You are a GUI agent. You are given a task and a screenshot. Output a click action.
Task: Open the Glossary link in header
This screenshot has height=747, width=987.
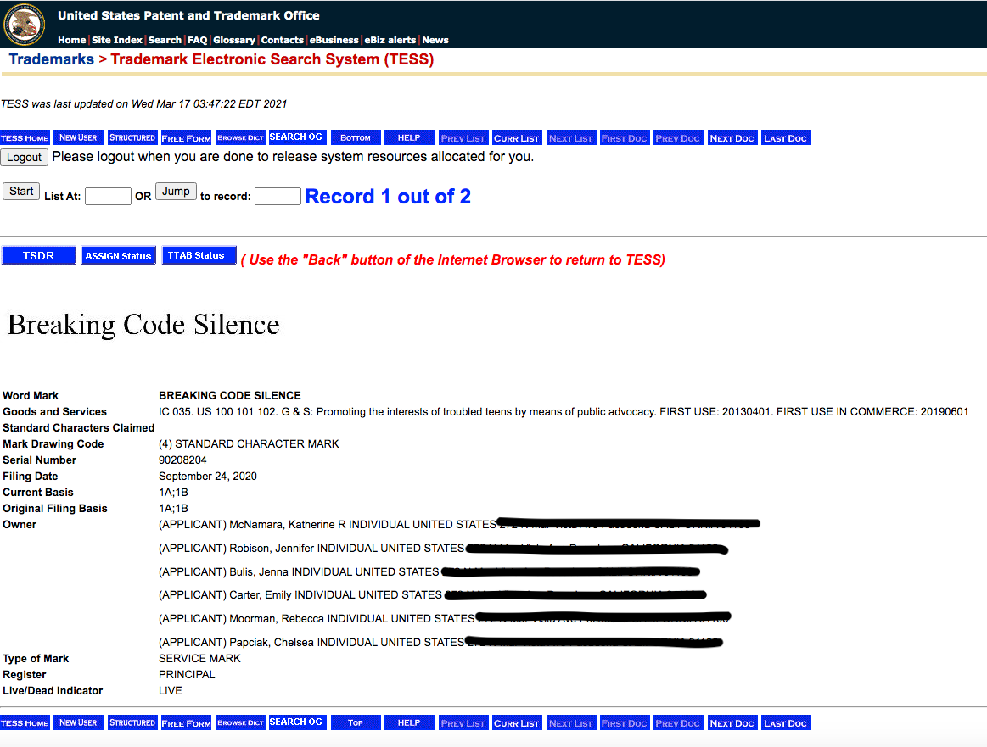tap(234, 40)
